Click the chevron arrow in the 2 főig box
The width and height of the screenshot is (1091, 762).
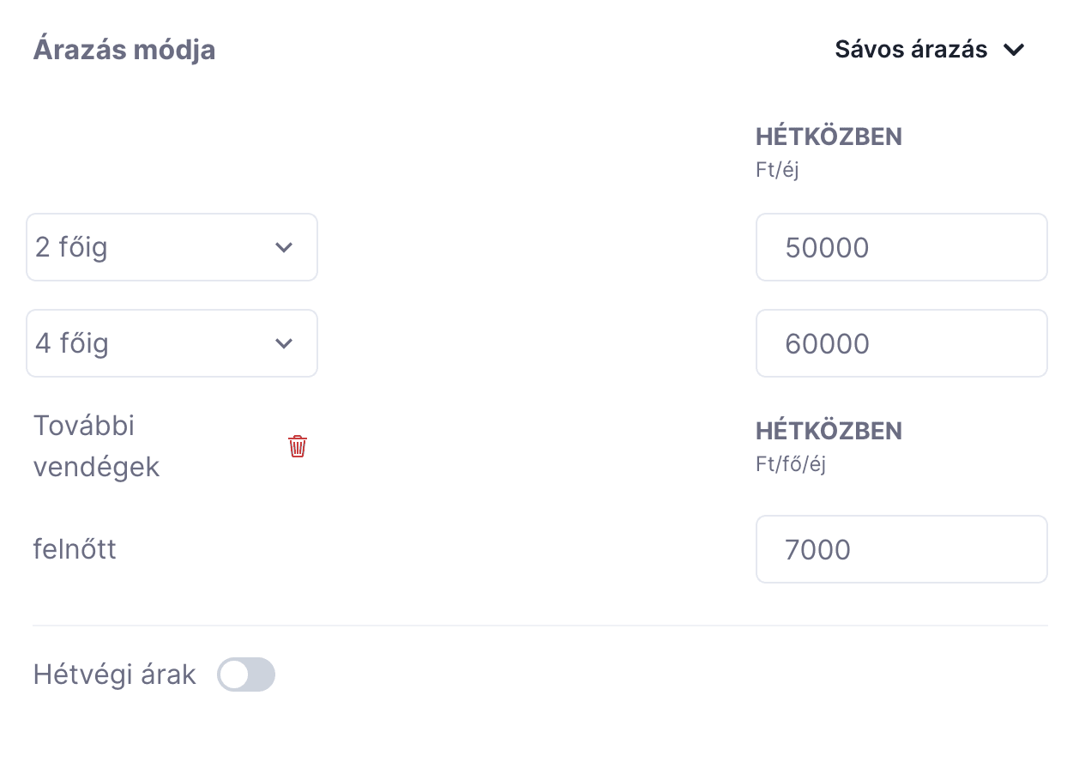coord(283,247)
